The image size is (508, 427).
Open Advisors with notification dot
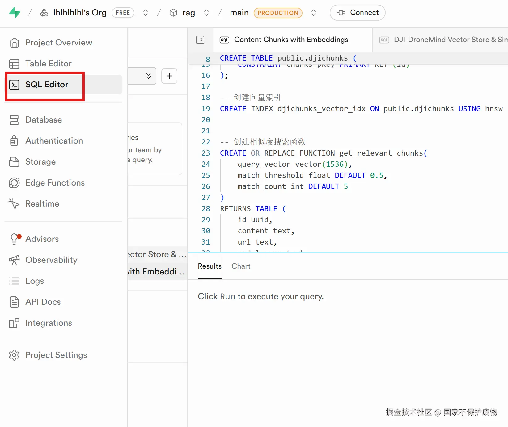click(42, 239)
